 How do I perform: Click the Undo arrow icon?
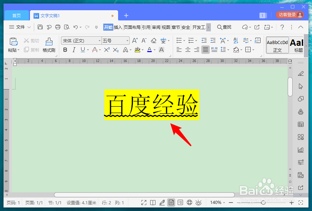click(x=75, y=27)
